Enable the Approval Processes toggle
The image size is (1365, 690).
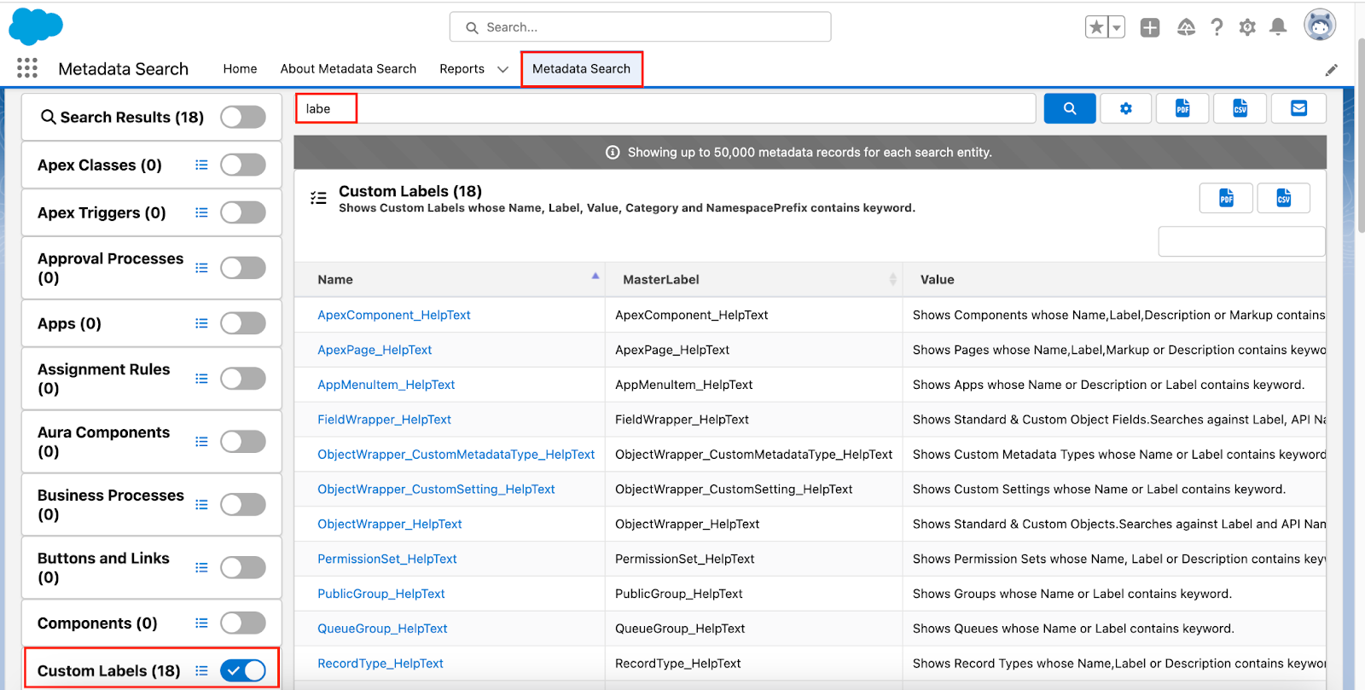[243, 268]
